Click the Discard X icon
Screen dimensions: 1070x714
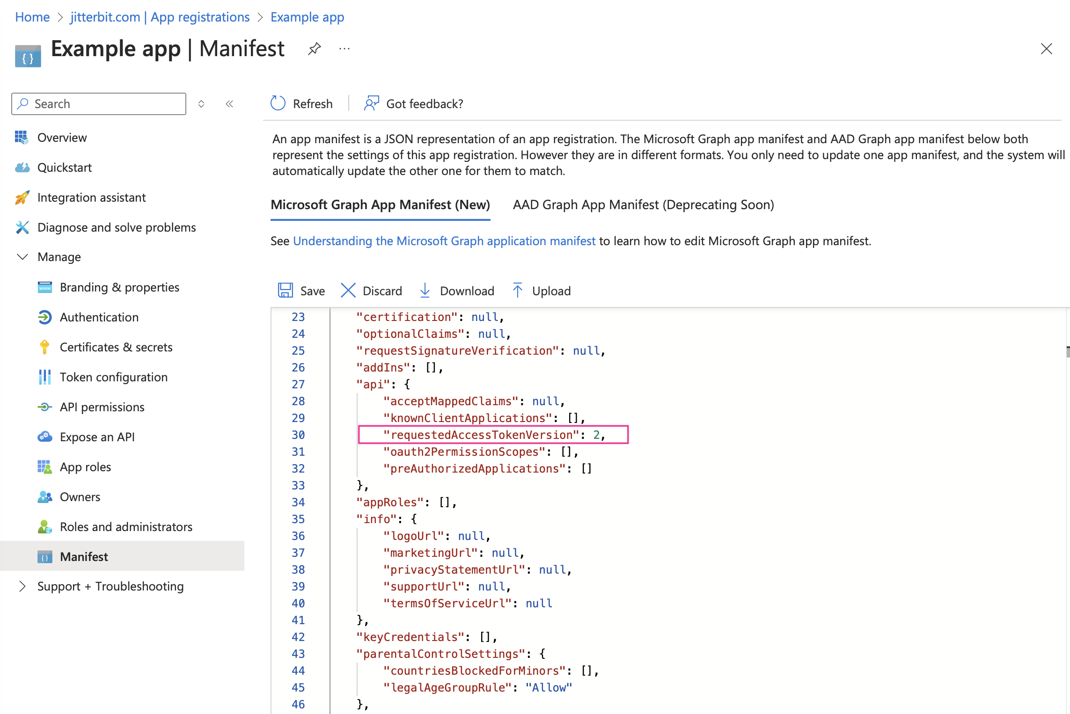pyautogui.click(x=348, y=291)
